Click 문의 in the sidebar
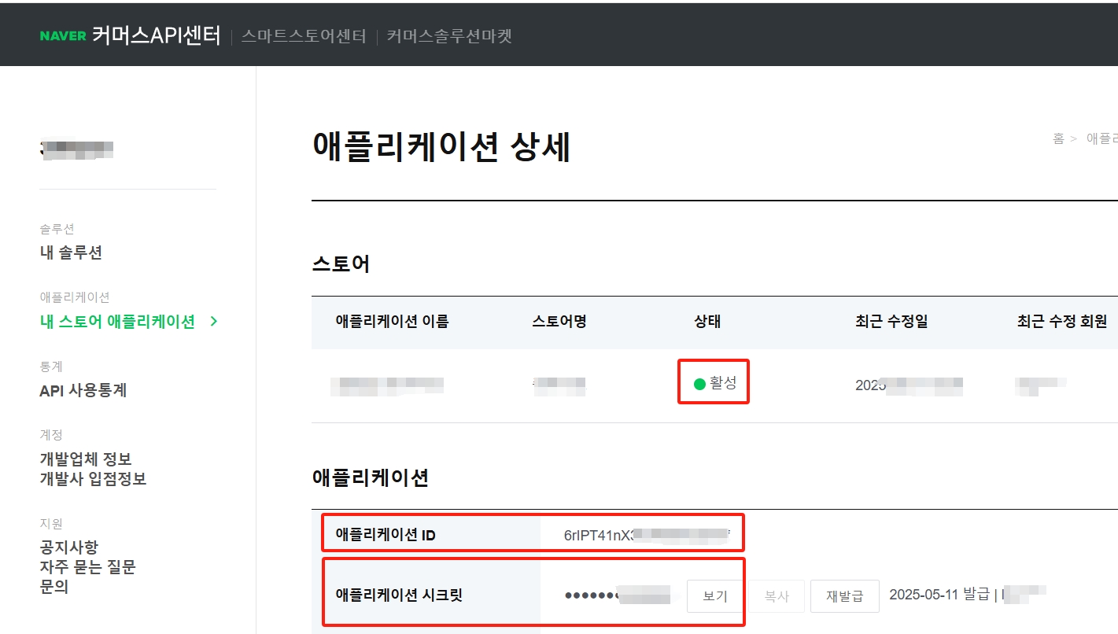This screenshot has height=634, width=1118. pos(54,587)
